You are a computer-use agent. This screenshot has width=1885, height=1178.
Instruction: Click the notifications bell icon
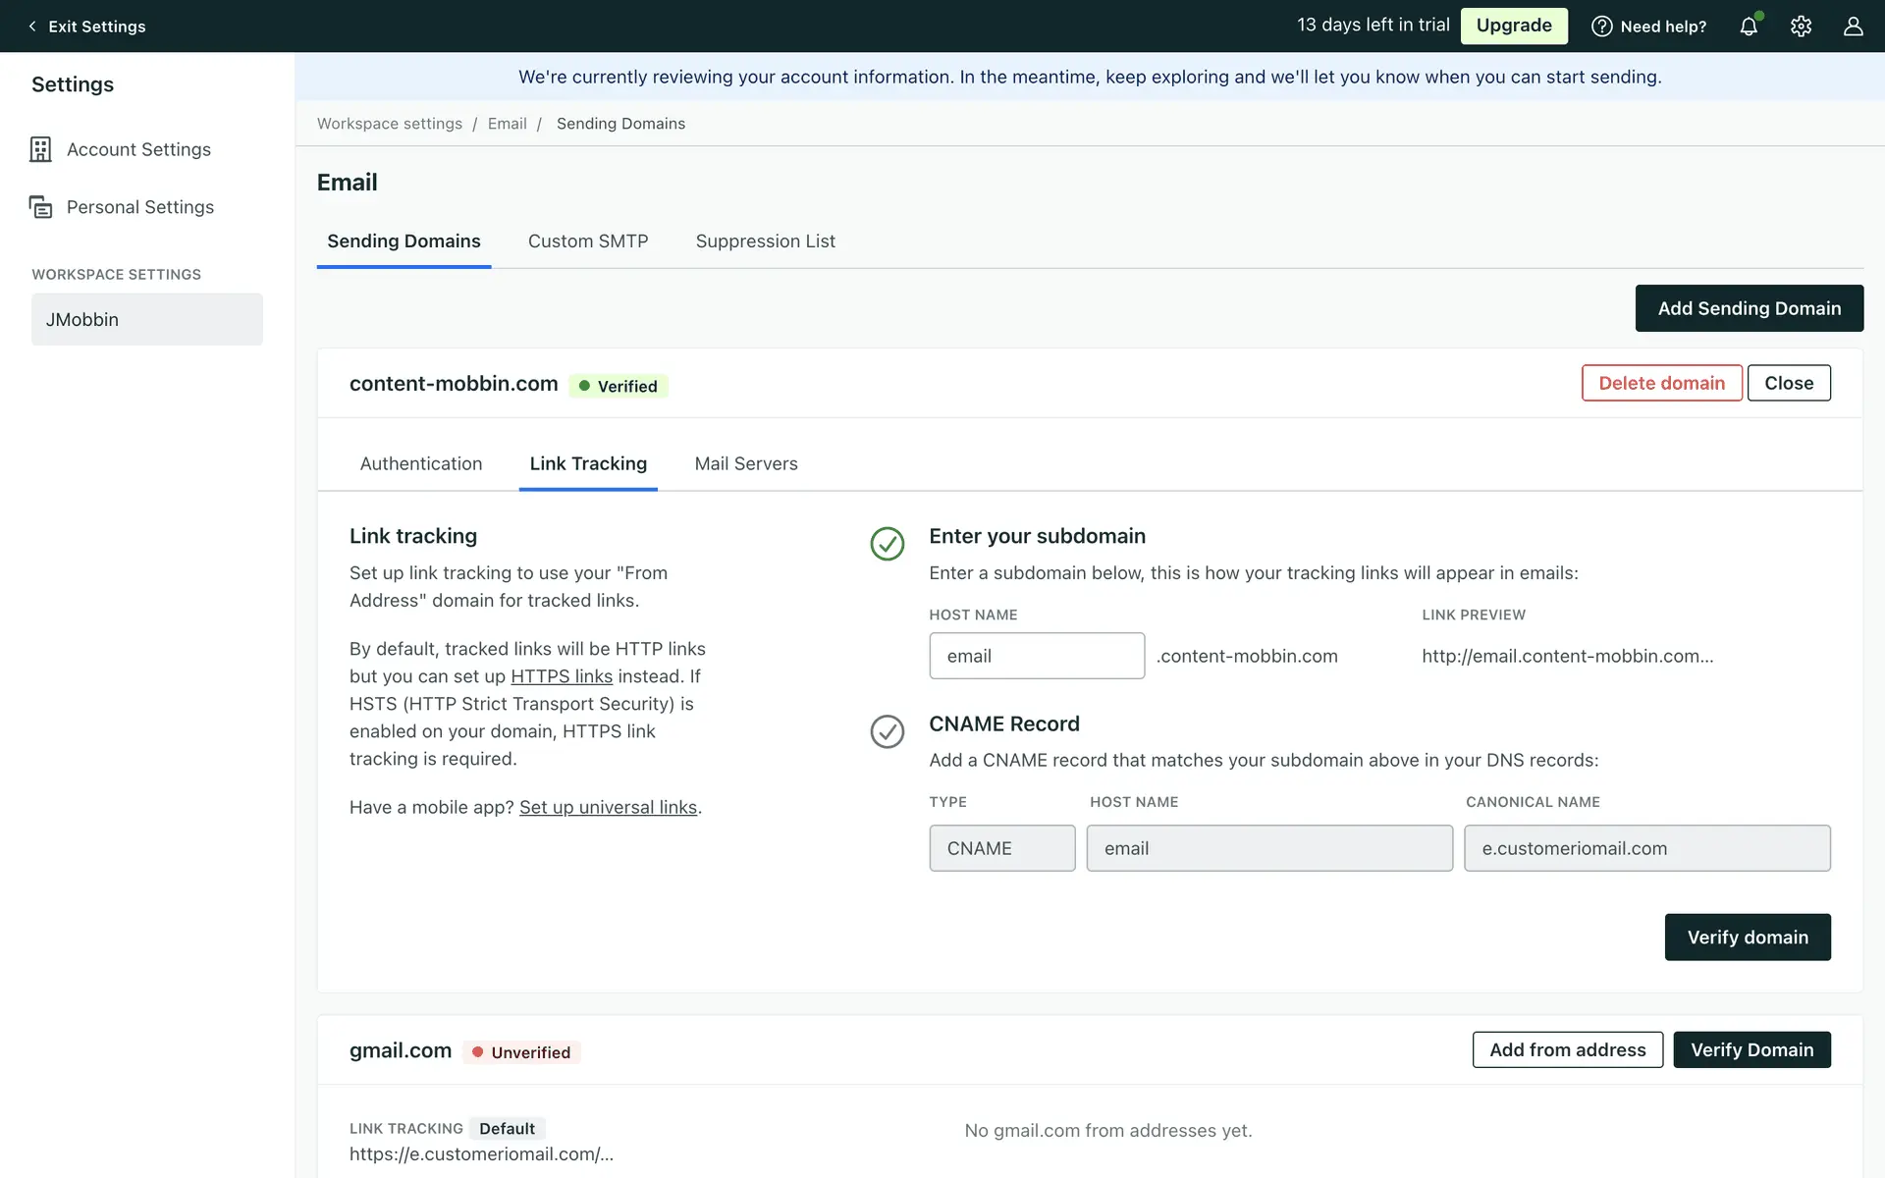click(x=1749, y=27)
